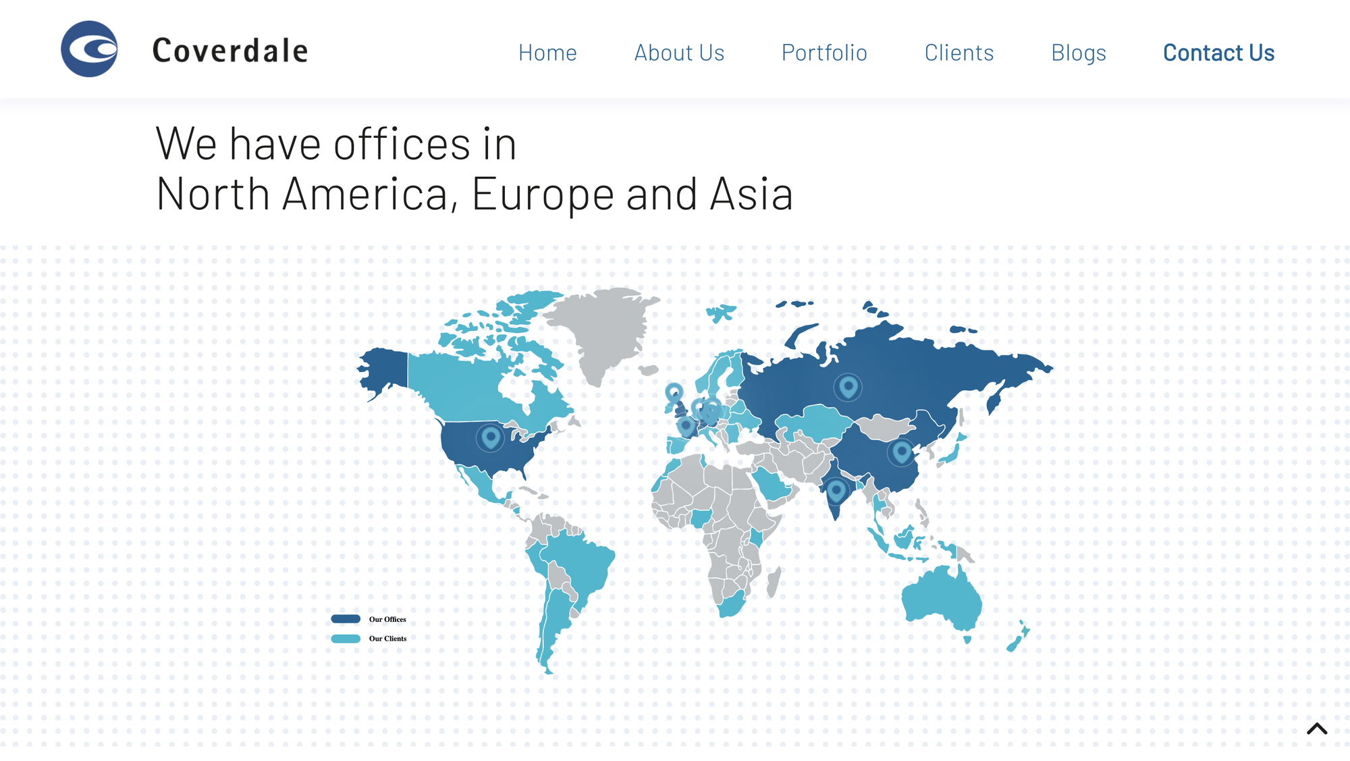Click Australia on the world map
The image size is (1350, 761).
[x=942, y=598]
